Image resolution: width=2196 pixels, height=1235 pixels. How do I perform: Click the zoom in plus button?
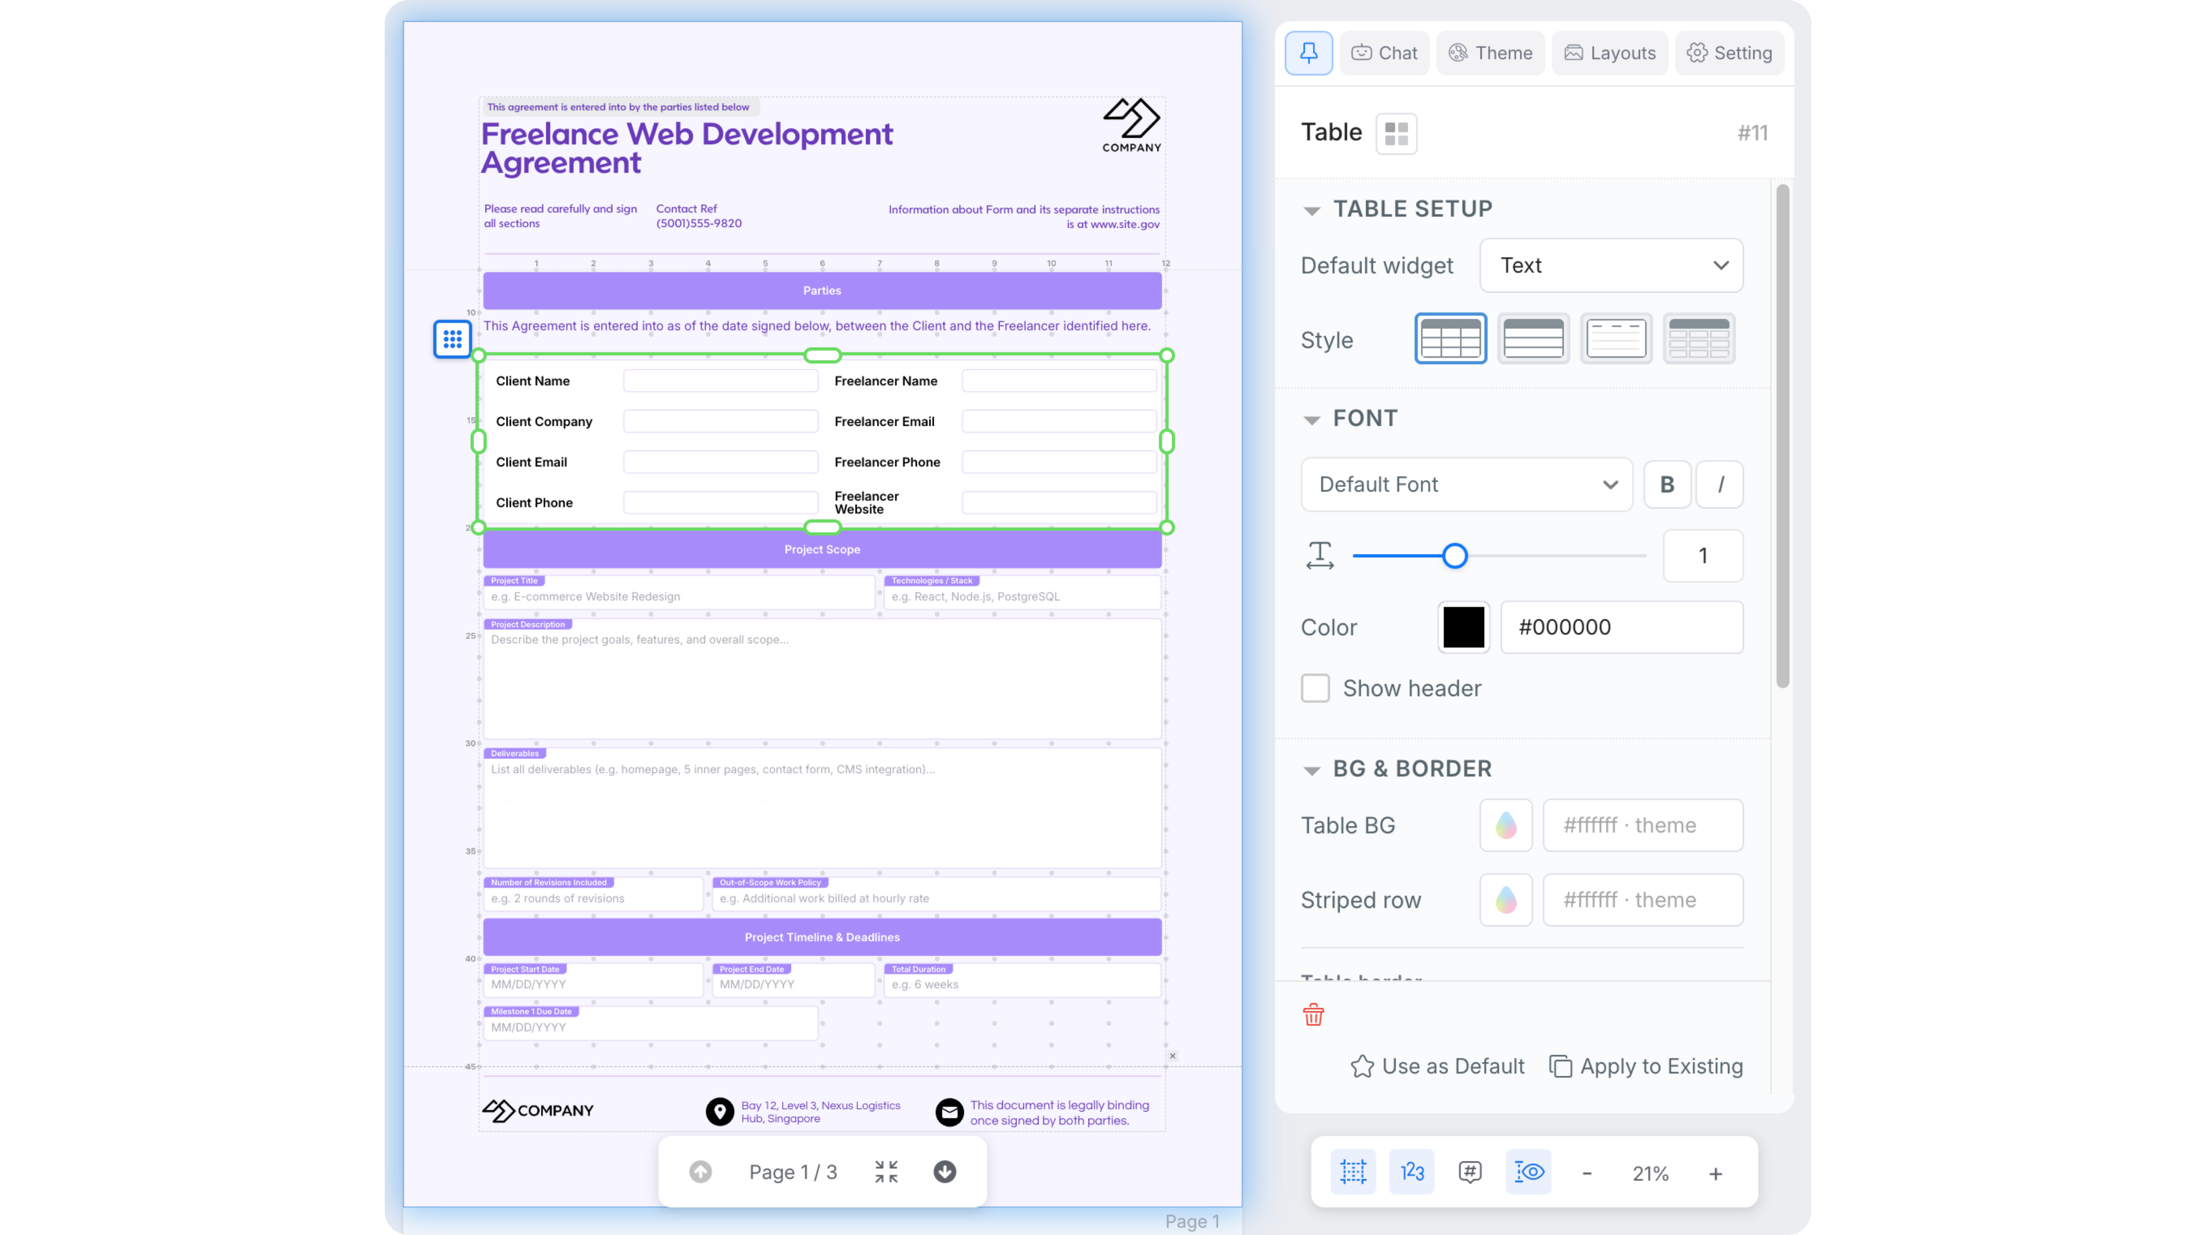(x=1715, y=1174)
